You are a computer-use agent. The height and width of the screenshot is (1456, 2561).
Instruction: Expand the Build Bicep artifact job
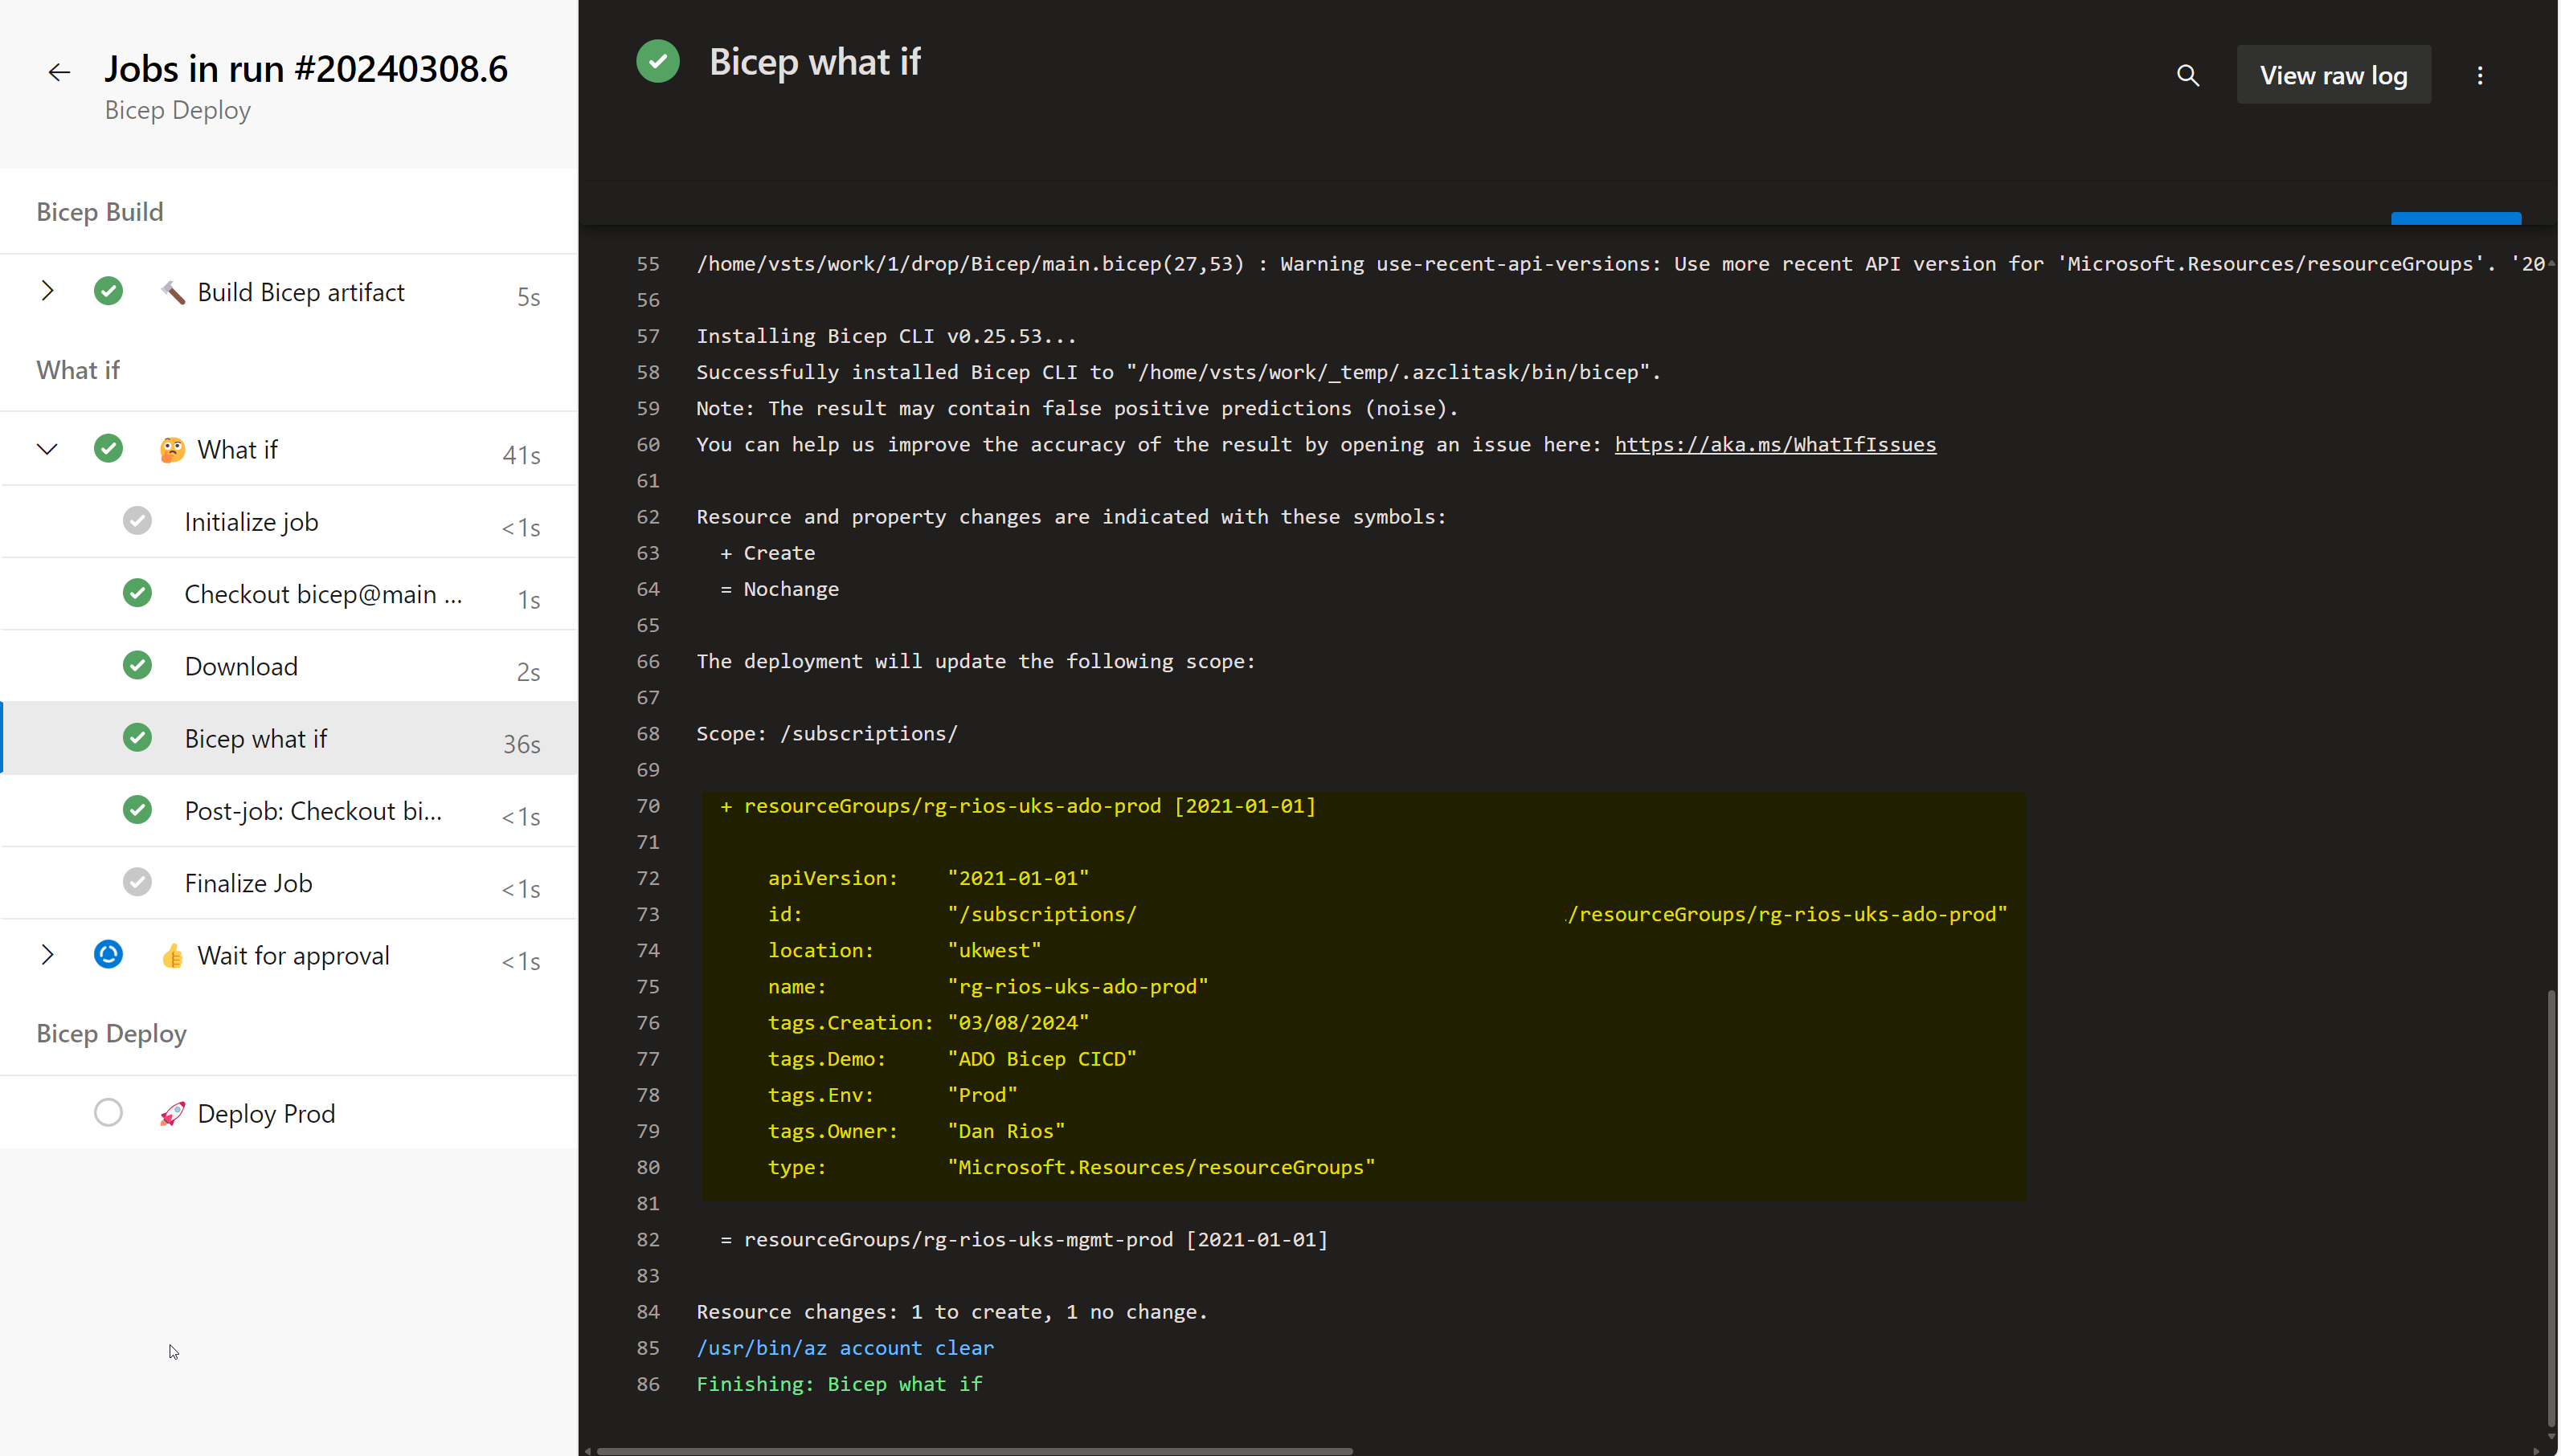[x=47, y=291]
